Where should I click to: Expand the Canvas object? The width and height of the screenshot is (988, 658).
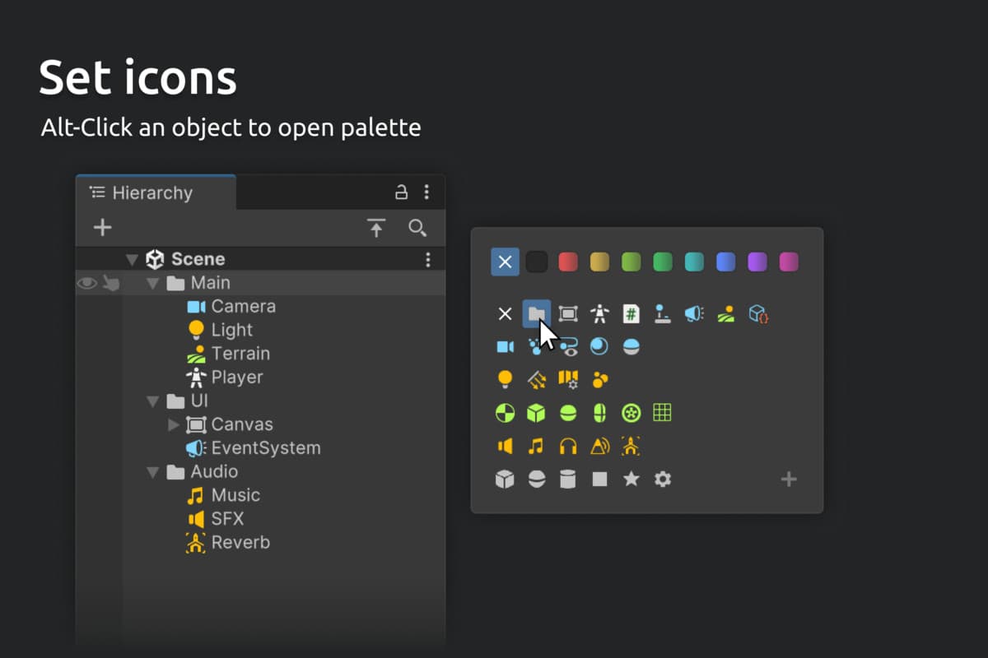point(173,424)
